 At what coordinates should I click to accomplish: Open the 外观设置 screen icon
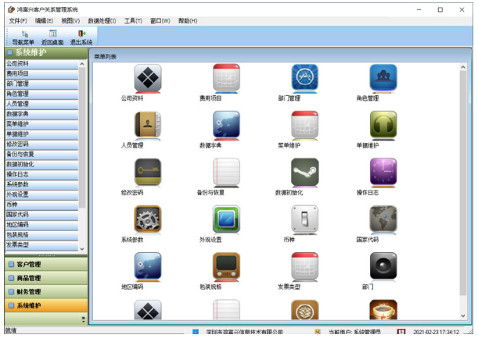click(x=226, y=219)
